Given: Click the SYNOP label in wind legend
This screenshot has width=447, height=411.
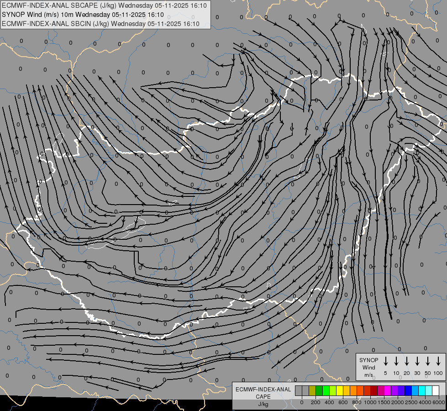Looking at the screenshot, I should coord(368,360).
